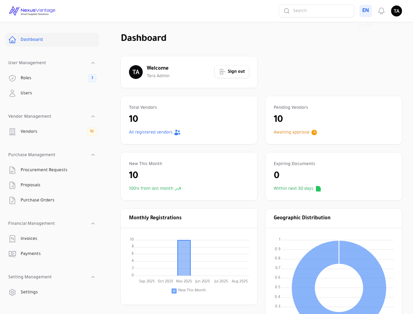Click the Users icon in the sidebar

click(13, 93)
